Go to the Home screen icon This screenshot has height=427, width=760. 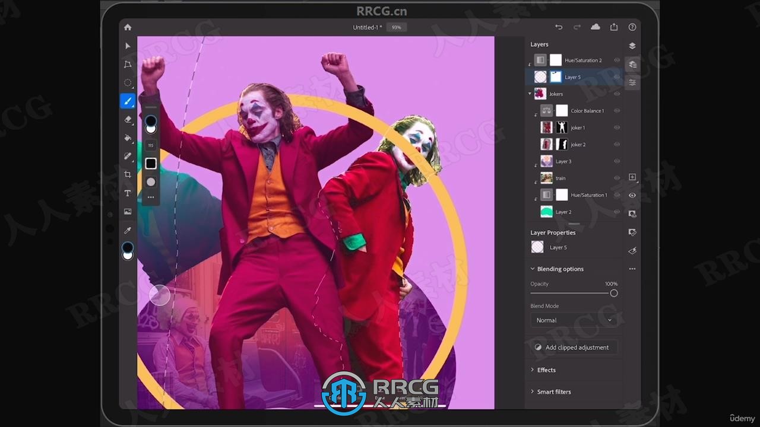(x=127, y=27)
